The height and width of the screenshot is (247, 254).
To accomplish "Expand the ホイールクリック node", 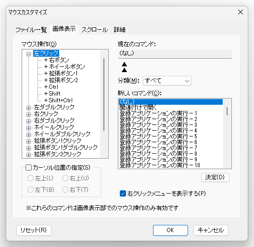I will (28, 128).
